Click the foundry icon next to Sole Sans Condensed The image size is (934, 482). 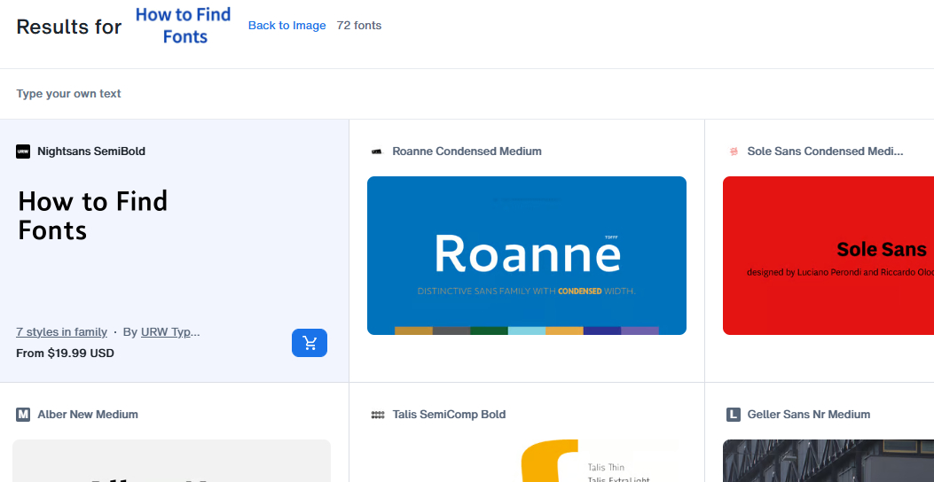click(734, 152)
